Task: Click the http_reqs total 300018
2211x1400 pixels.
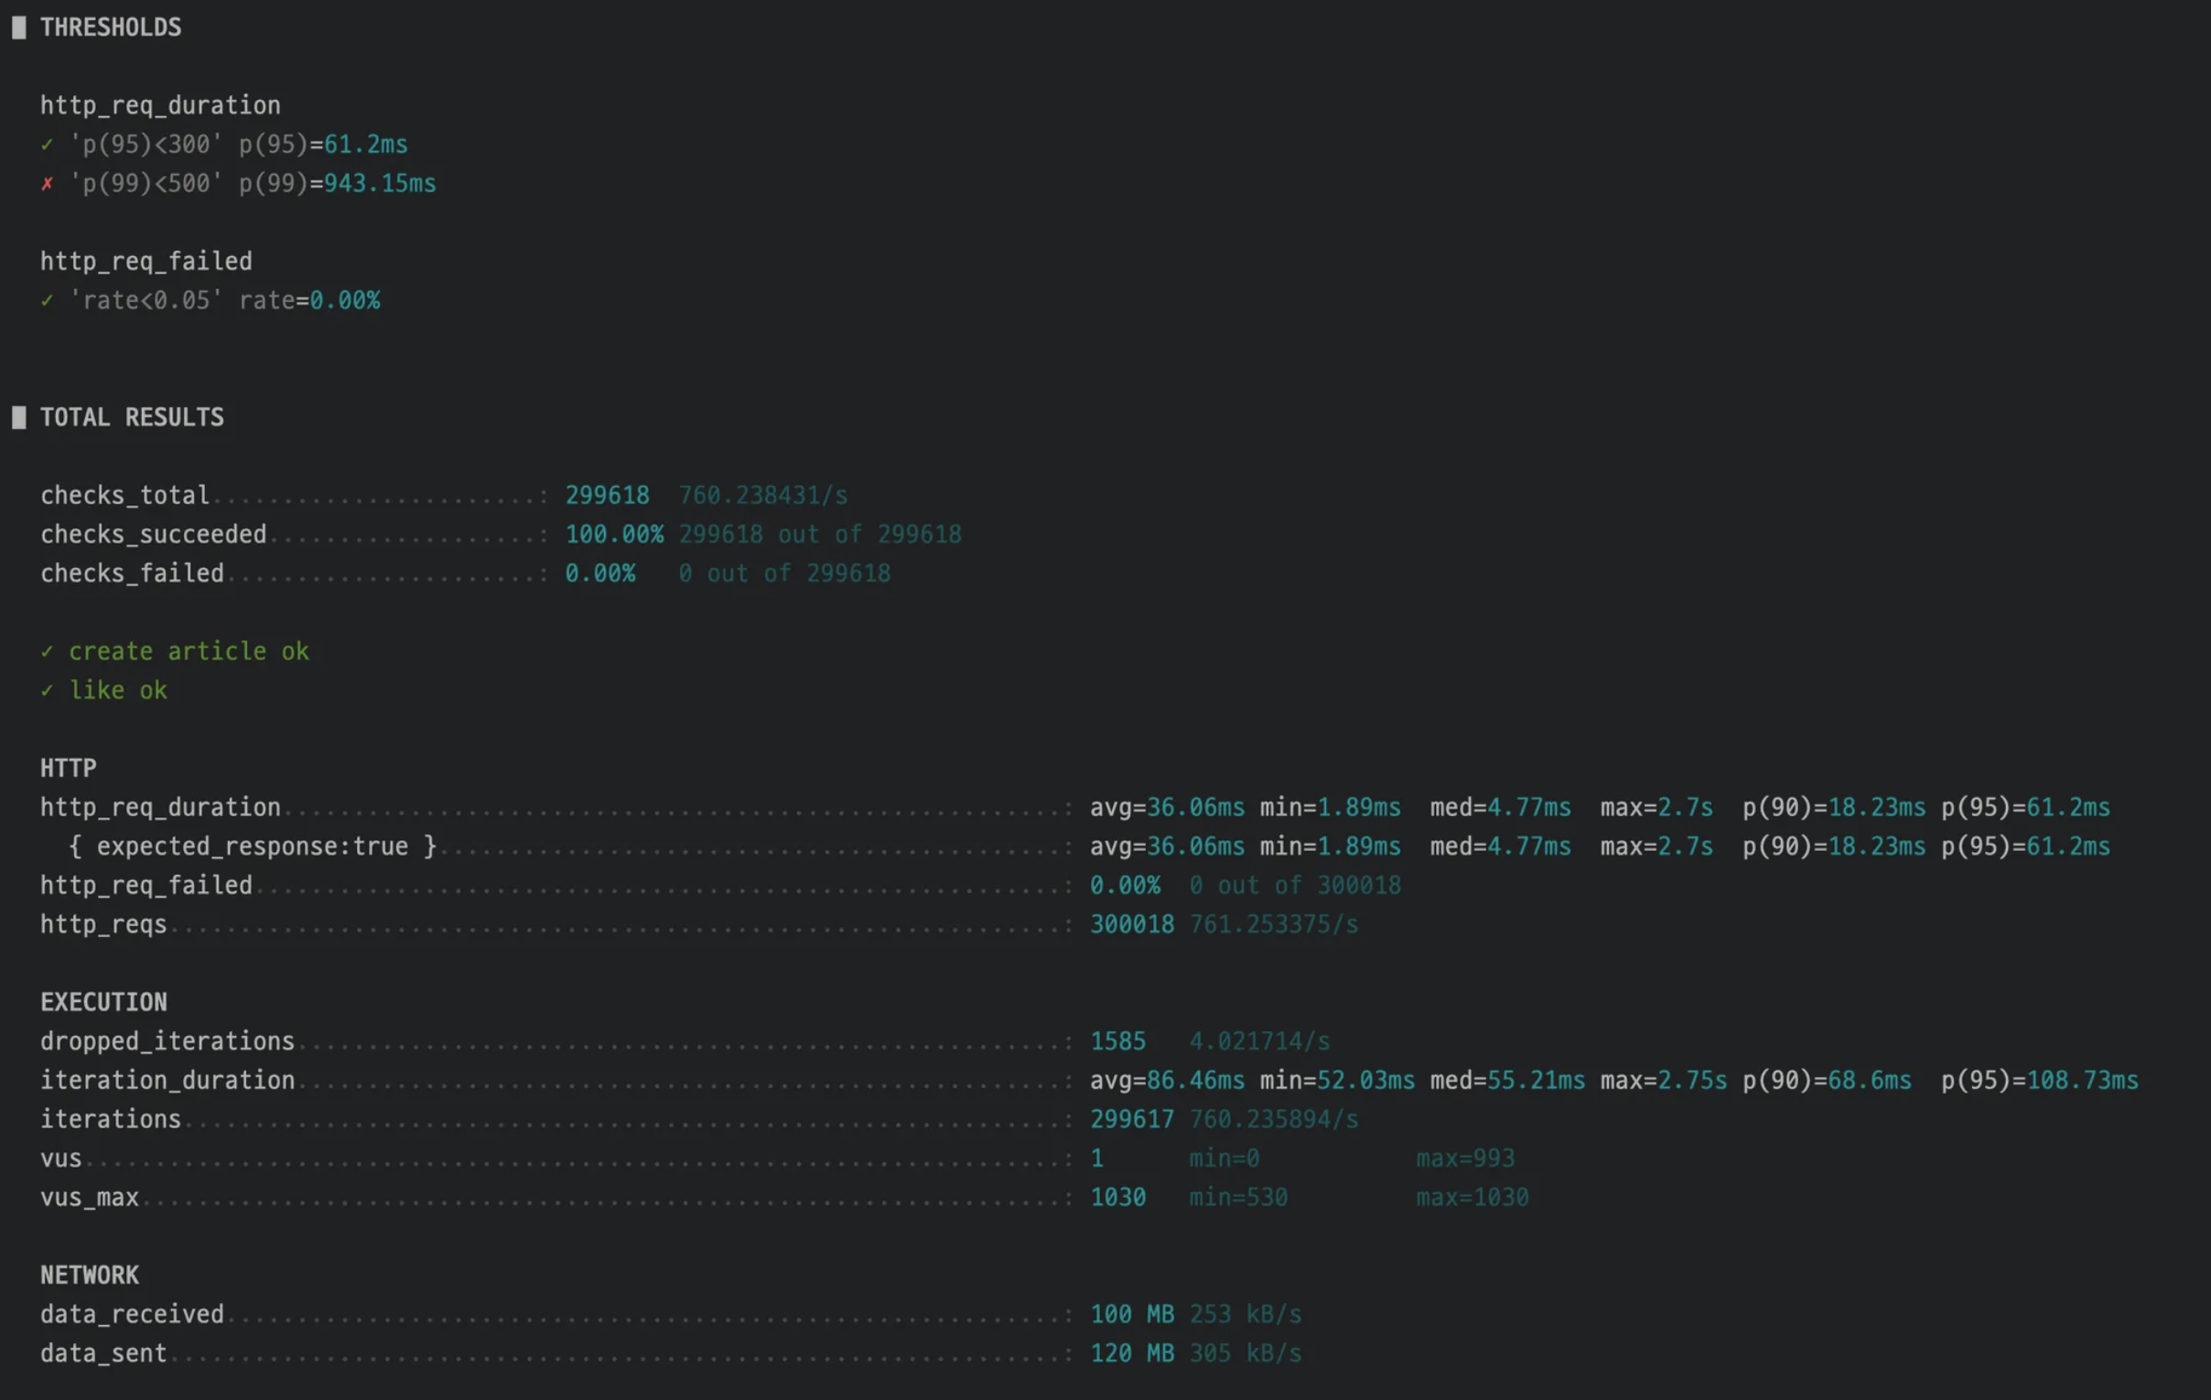Action: (1131, 924)
